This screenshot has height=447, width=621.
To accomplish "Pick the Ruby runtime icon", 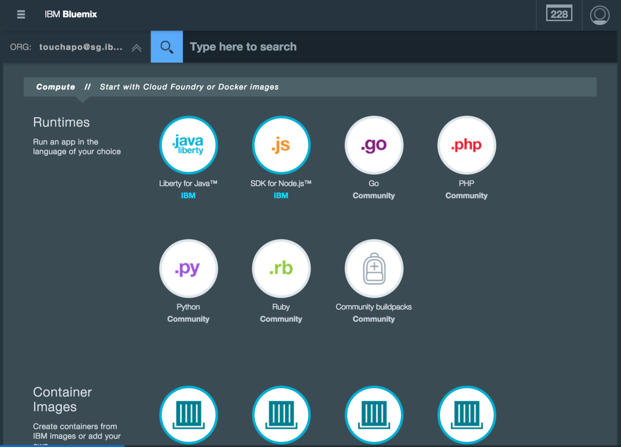I will pos(281,269).
